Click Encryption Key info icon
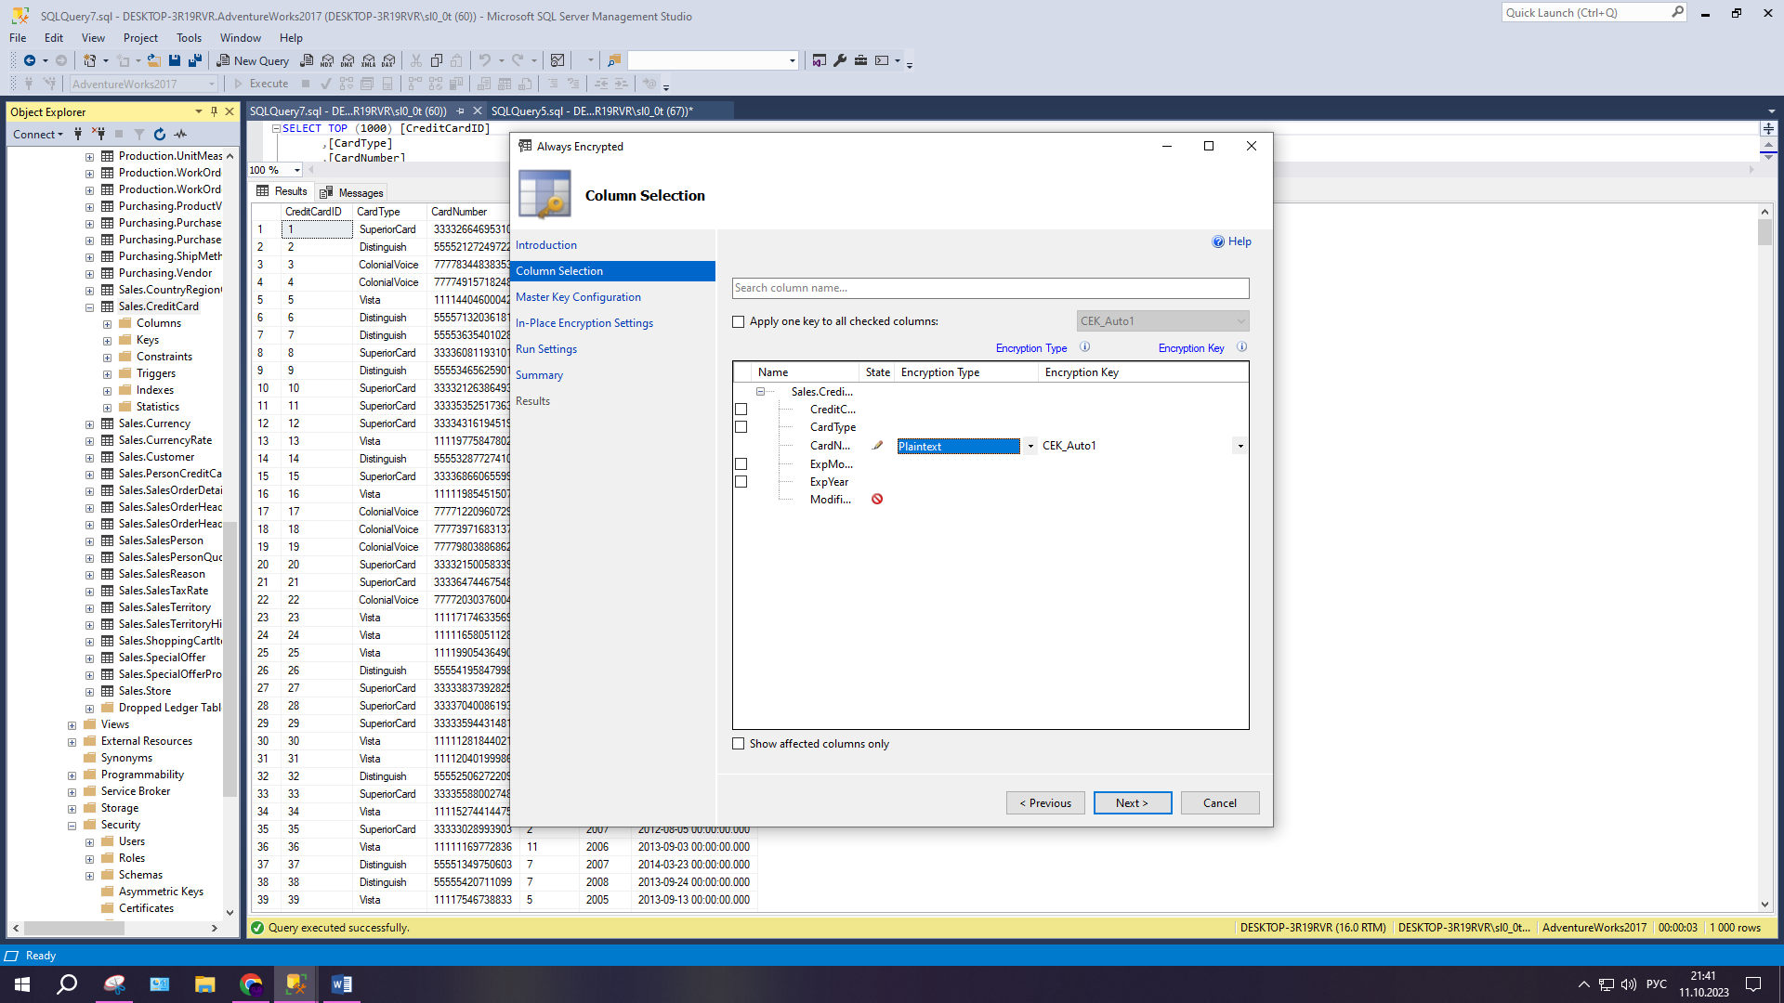Image resolution: width=1784 pixels, height=1003 pixels. point(1241,347)
